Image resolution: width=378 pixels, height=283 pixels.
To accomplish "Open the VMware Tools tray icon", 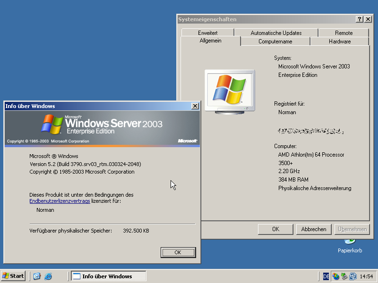I will [x=352, y=276].
